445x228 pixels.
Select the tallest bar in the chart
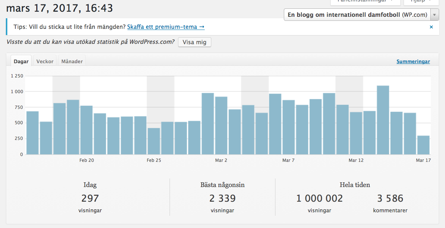point(383,120)
